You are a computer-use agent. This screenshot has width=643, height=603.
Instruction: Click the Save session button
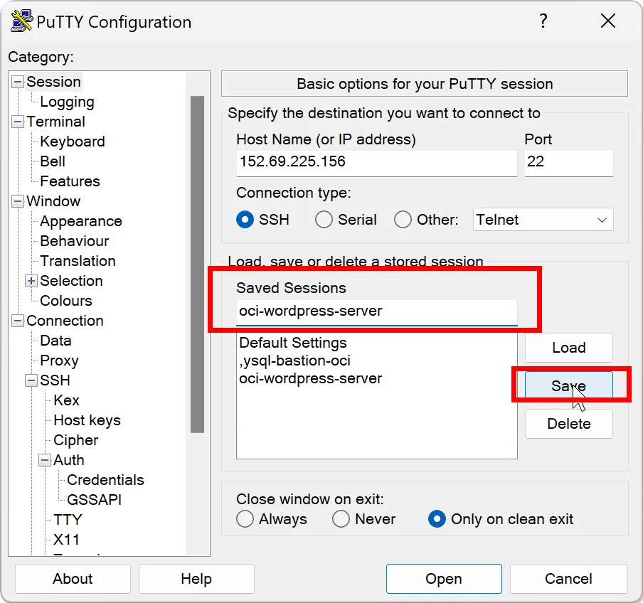[568, 386]
